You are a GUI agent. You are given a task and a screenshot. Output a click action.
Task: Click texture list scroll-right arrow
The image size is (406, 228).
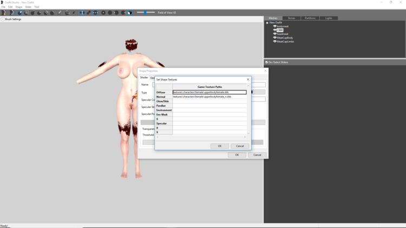coord(245,137)
